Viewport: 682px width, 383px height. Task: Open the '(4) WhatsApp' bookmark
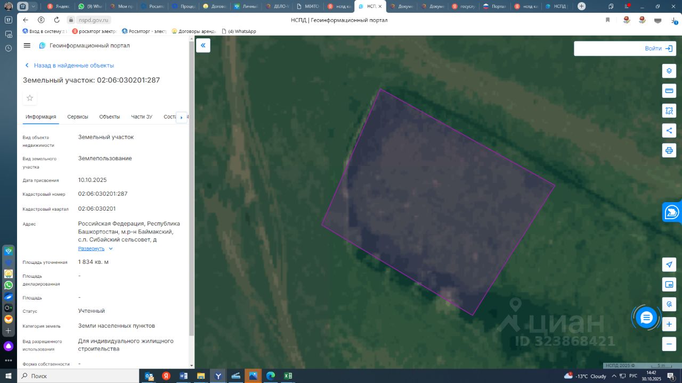239,31
